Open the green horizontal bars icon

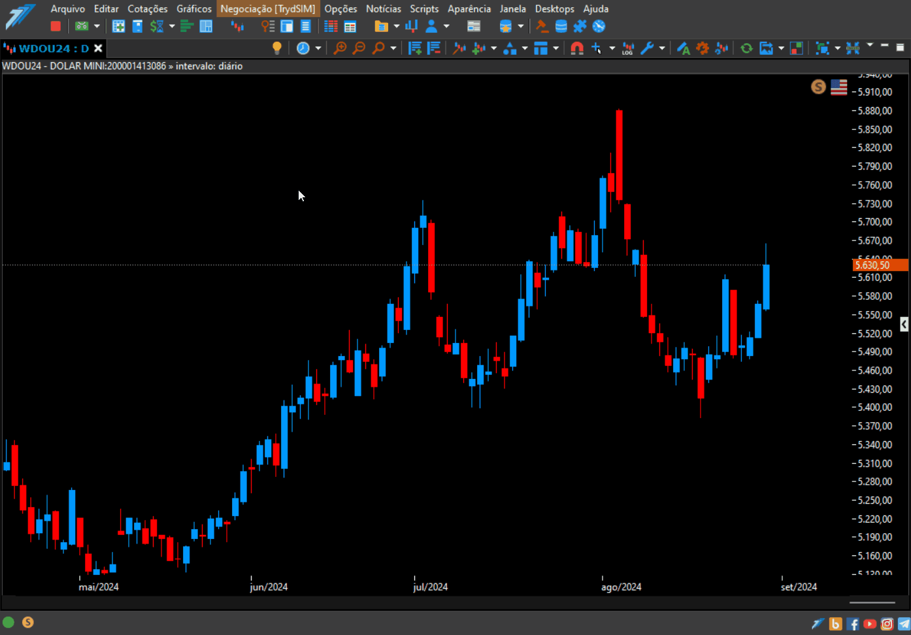pyautogui.click(x=187, y=26)
